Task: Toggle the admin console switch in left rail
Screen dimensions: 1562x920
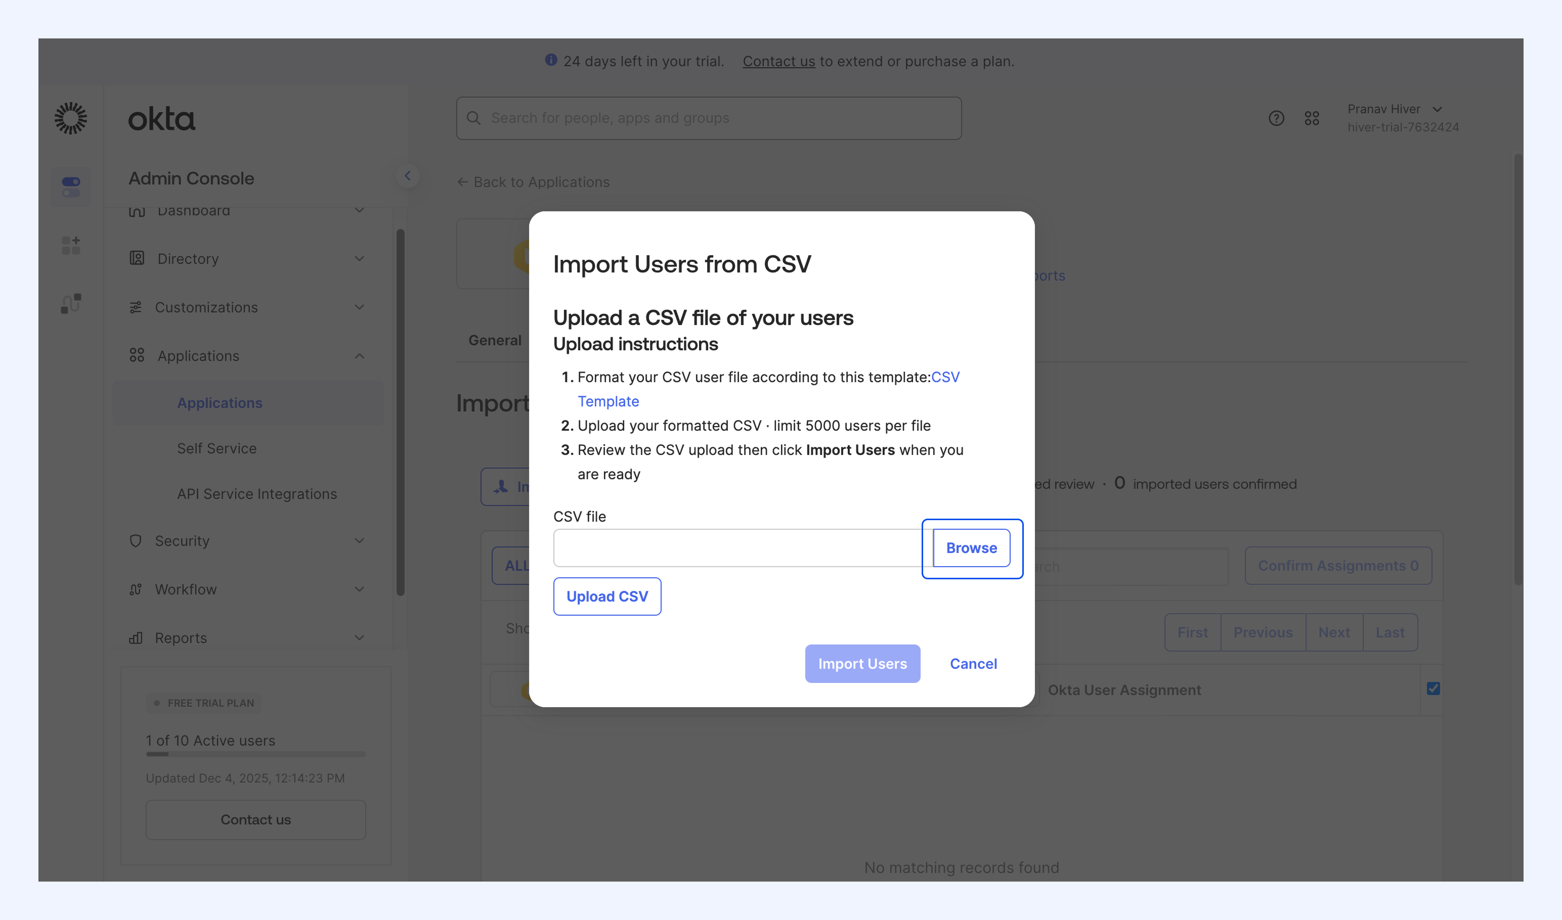Action: (x=71, y=187)
